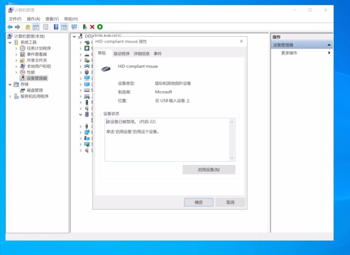Open the blue question mark Help icon
This screenshot has height=255, width=350.
56,27
